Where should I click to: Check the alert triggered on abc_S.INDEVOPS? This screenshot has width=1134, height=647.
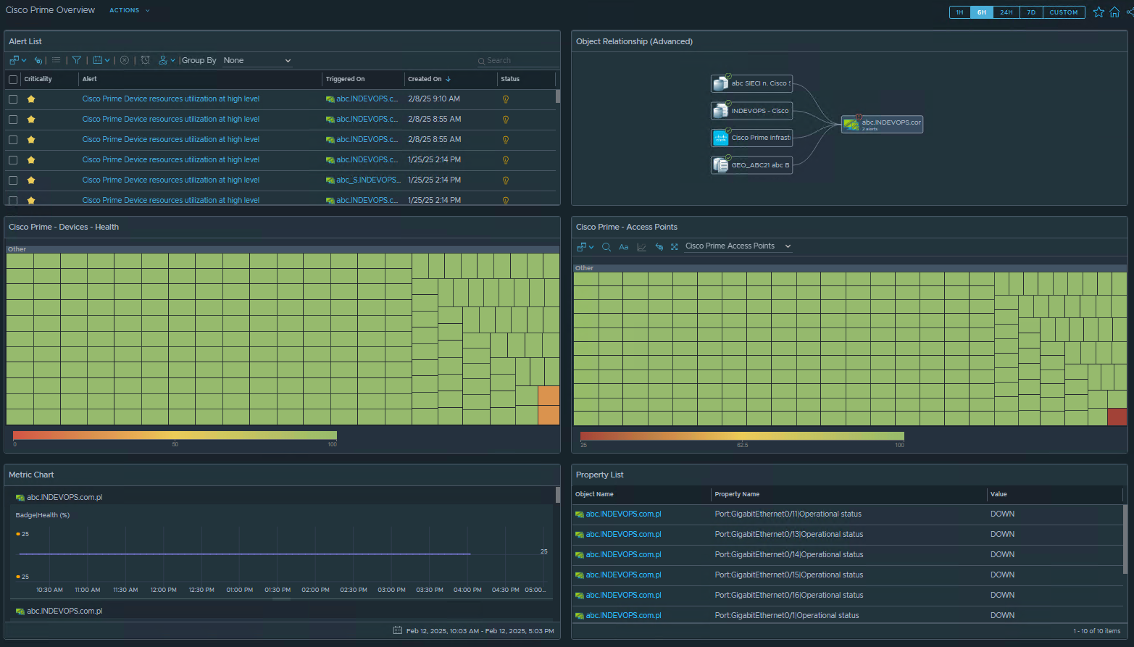point(13,180)
